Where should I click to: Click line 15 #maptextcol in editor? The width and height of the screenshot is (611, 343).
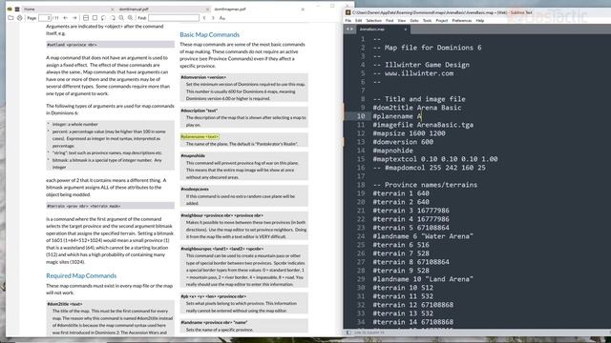click(435, 159)
